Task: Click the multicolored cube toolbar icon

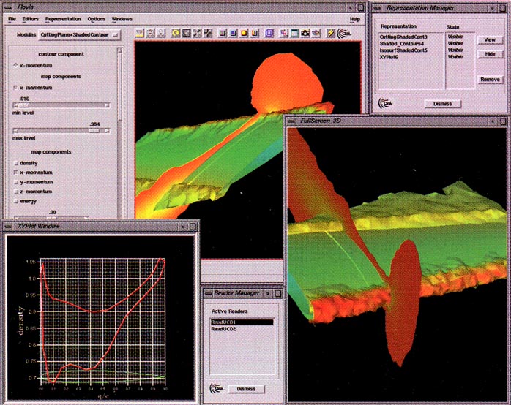Action: point(223,33)
